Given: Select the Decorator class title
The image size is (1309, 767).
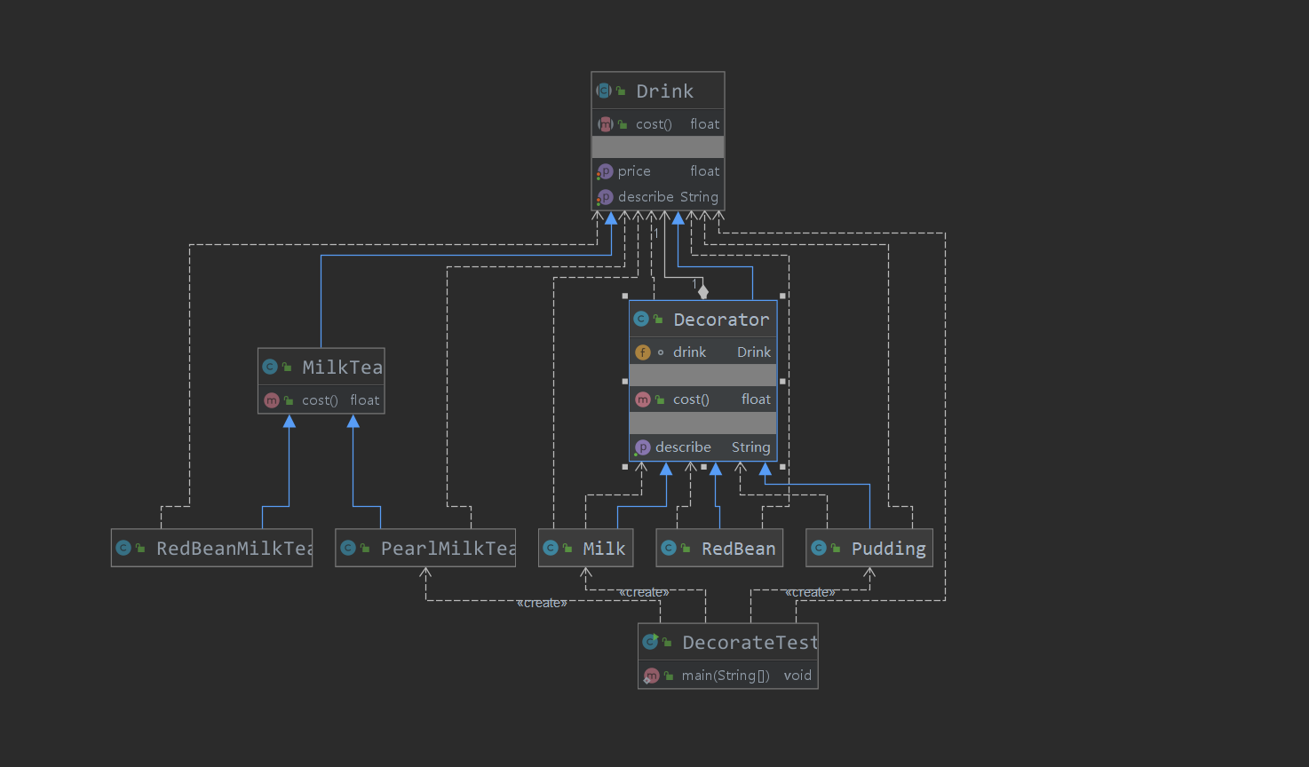Looking at the screenshot, I should coord(721,320).
